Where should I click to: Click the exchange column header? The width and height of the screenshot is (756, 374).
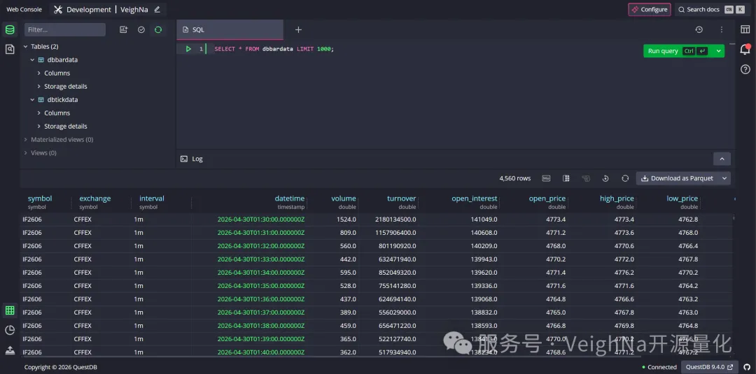pos(95,199)
